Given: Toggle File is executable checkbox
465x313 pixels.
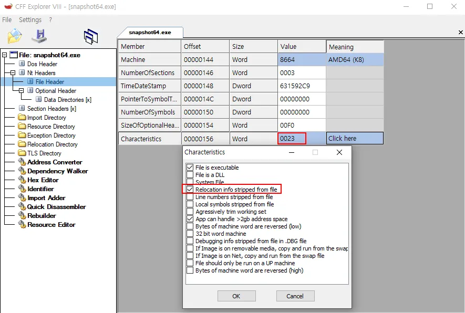Looking at the screenshot, I should pyautogui.click(x=190, y=168).
